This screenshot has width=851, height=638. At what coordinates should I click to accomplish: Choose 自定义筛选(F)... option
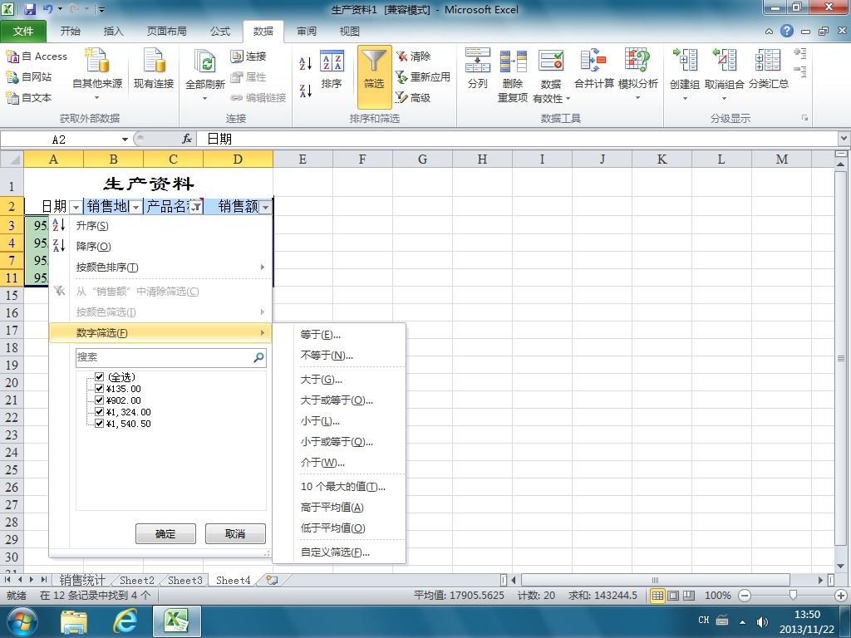pos(339,552)
